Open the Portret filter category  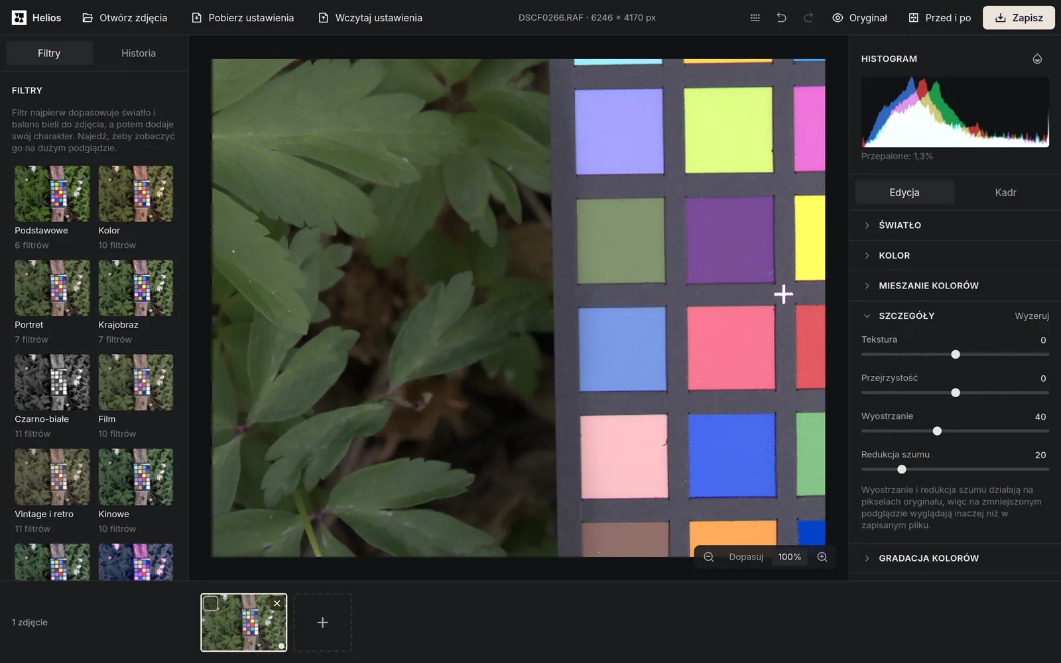click(52, 302)
